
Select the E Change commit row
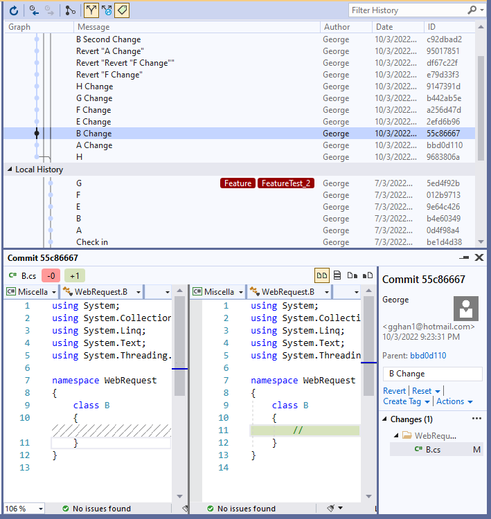pos(239,122)
